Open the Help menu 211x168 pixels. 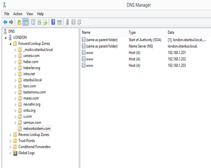pos(40,14)
